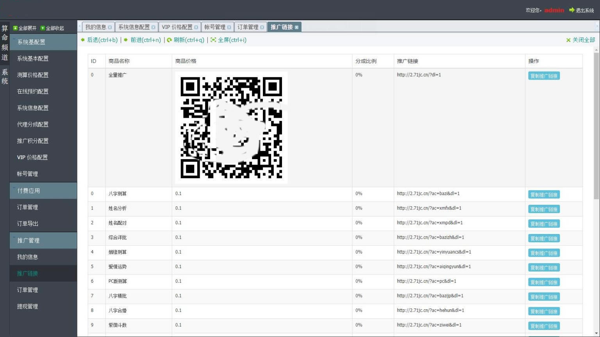Screen dimensions: 600x337
Task: Click the tab strip left scroll arrow
Action: coord(80,27)
